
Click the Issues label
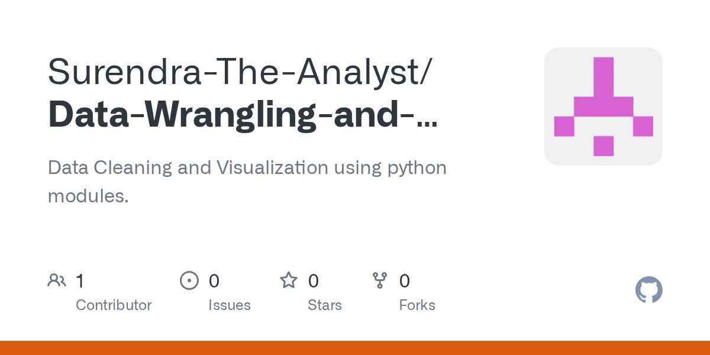(x=230, y=305)
